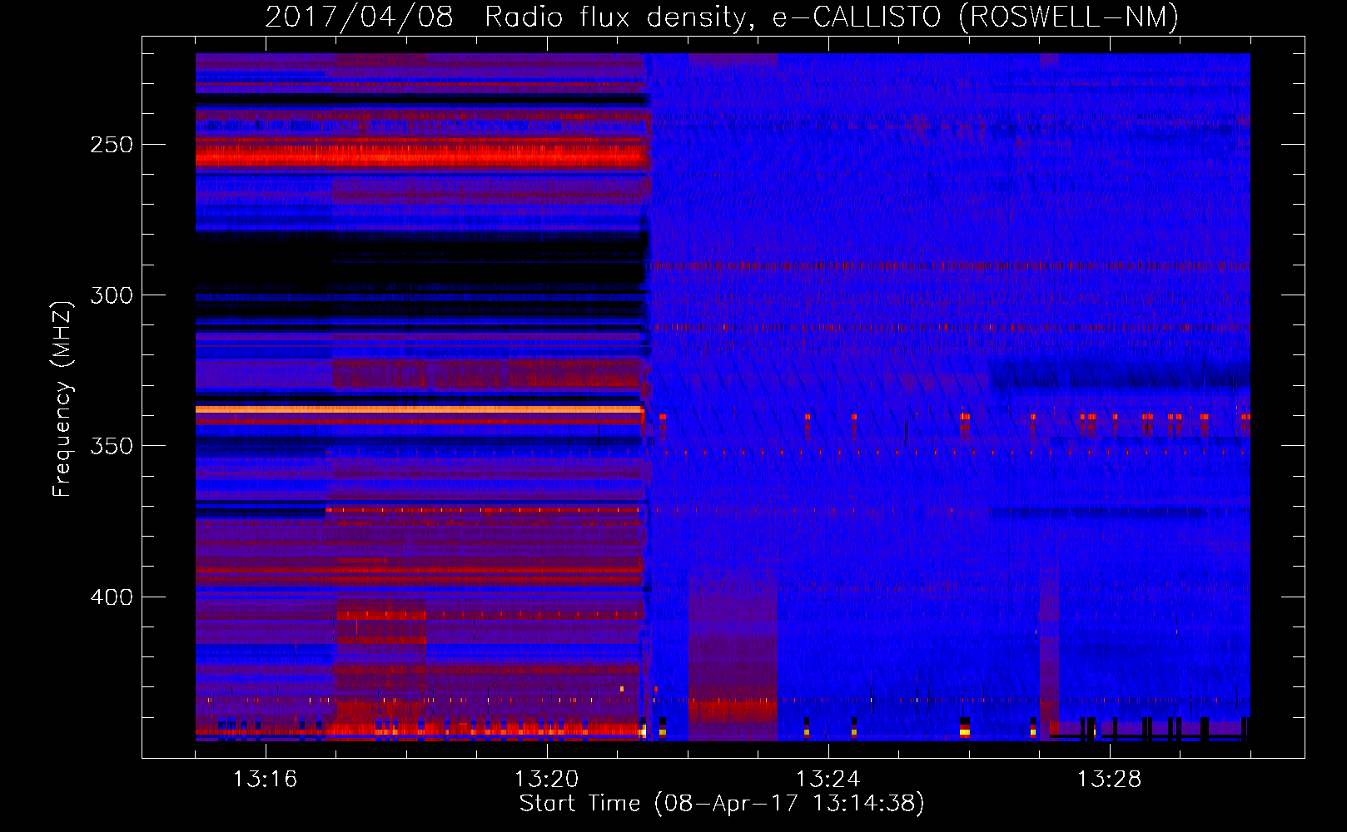Click the plot title "2017/04/08 Radio flux density, e-CALLISTO (ROSWELL-NM)"
This screenshot has height=832, width=1347.
722,17
